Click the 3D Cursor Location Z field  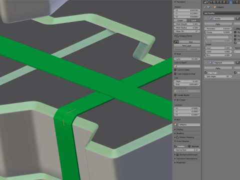187,114
